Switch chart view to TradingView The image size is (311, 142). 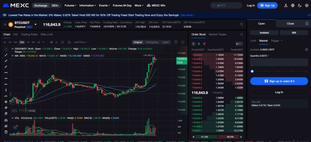[152, 42]
